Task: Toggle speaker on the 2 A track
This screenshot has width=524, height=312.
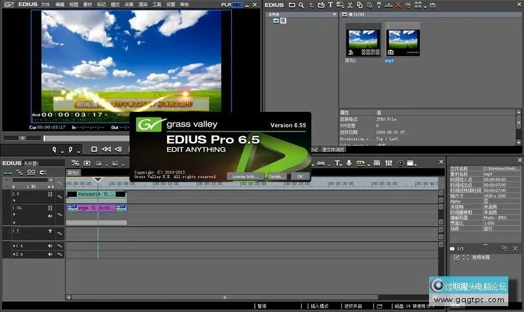Action: pyautogui.click(x=50, y=254)
